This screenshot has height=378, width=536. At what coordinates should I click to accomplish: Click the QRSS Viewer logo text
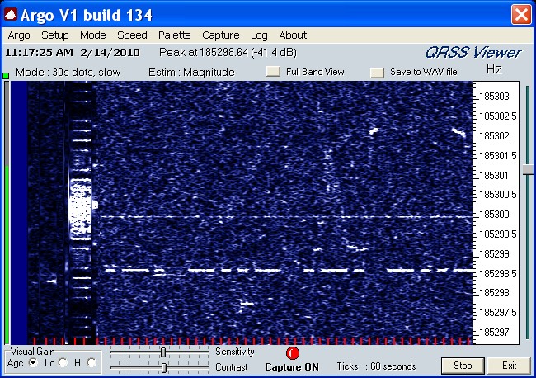(473, 53)
